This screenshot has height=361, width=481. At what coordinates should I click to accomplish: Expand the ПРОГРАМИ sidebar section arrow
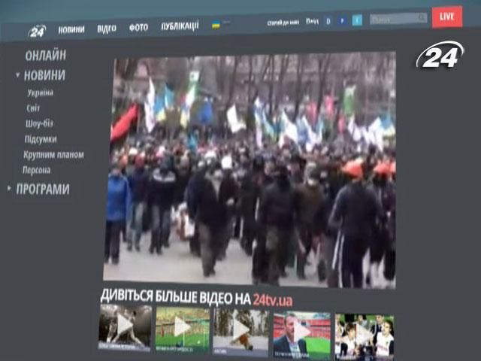coord(9,188)
